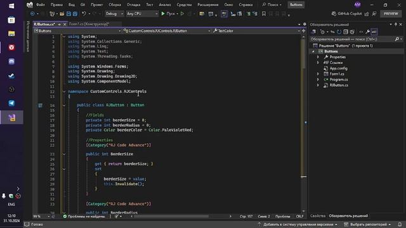Click the refresh icon in Solution Explorer
Image resolution: width=406 pixels, height=228 pixels.
pos(339,32)
